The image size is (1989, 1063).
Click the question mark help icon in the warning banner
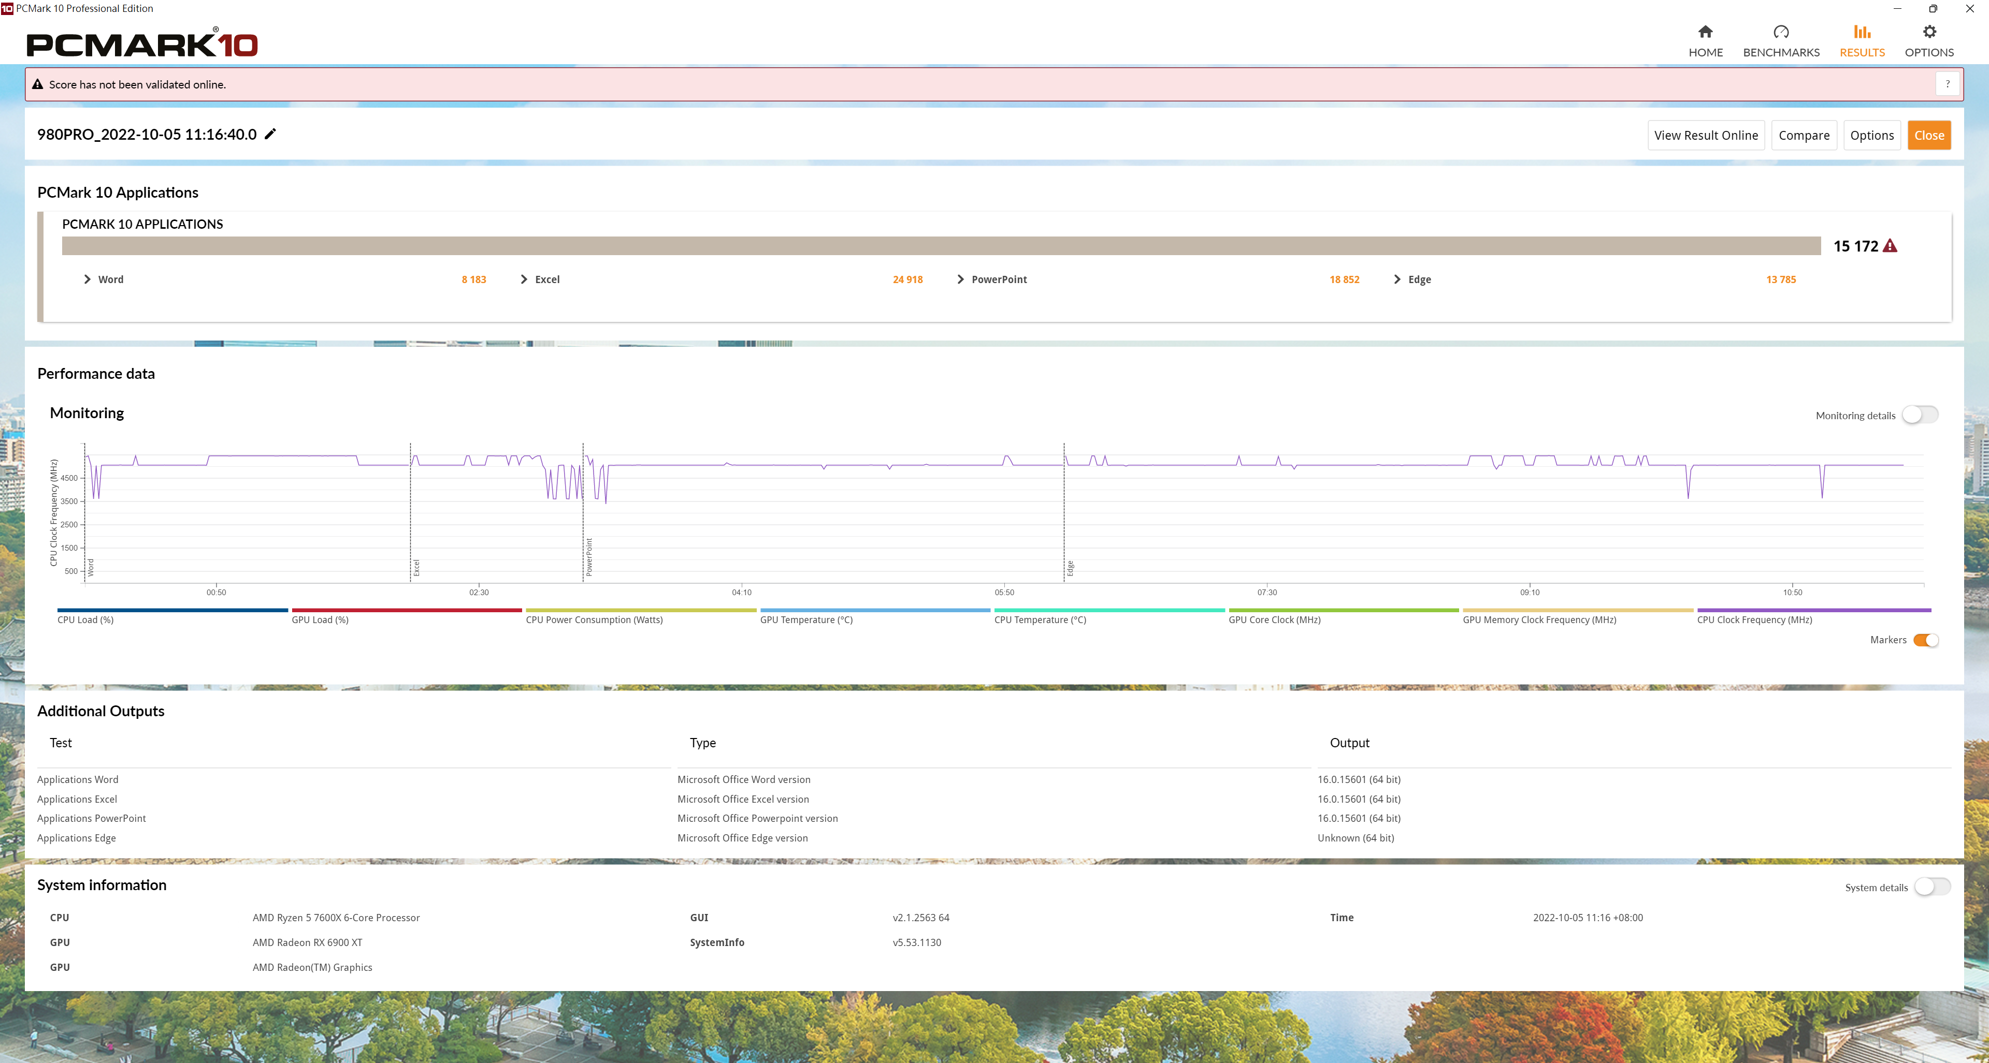[x=1947, y=84]
